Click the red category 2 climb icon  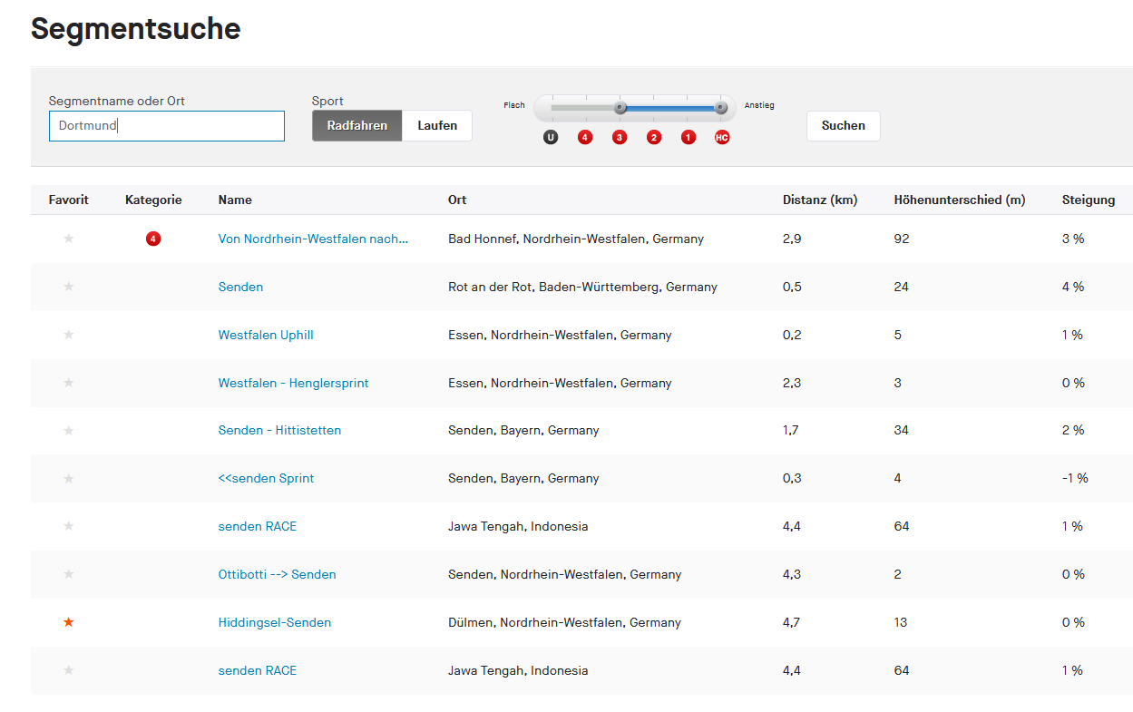pyautogui.click(x=654, y=138)
